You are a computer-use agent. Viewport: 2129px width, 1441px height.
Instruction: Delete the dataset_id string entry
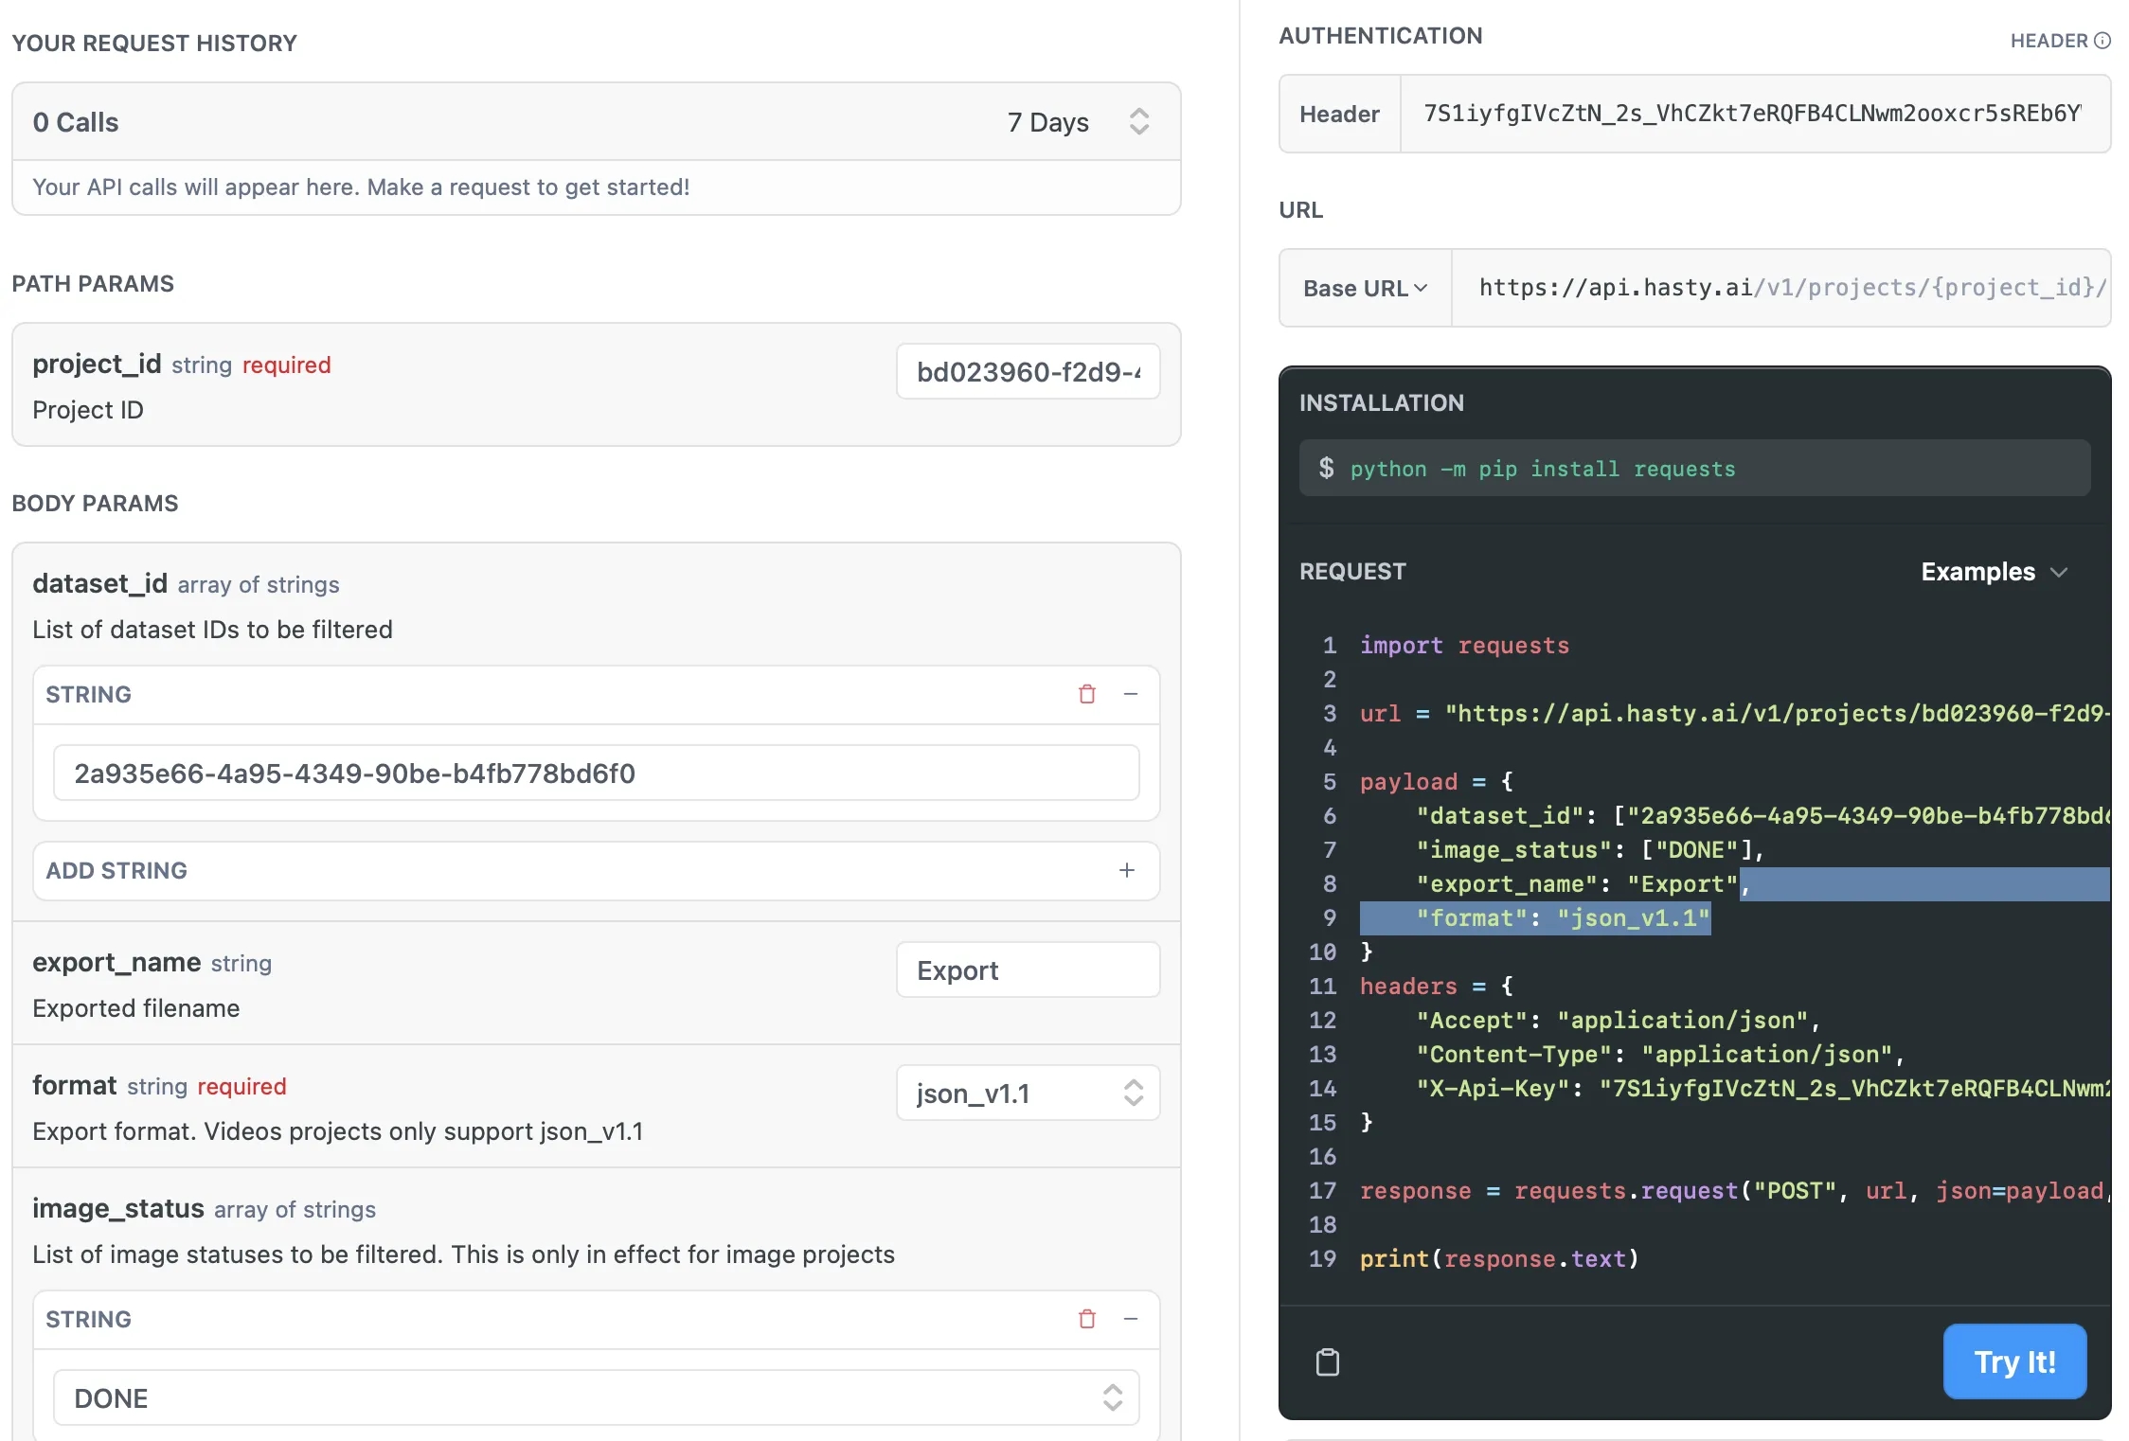coord(1087,694)
